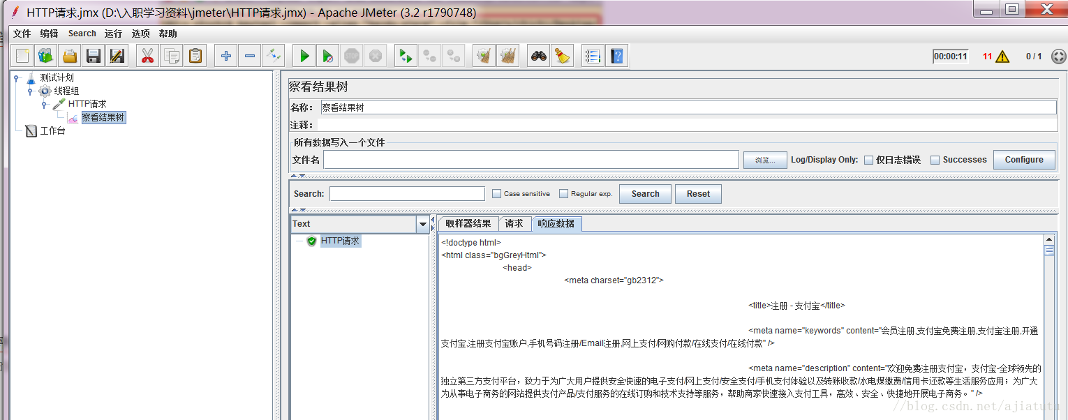
Task: Click the Copy toolbar icon
Action: click(x=171, y=56)
